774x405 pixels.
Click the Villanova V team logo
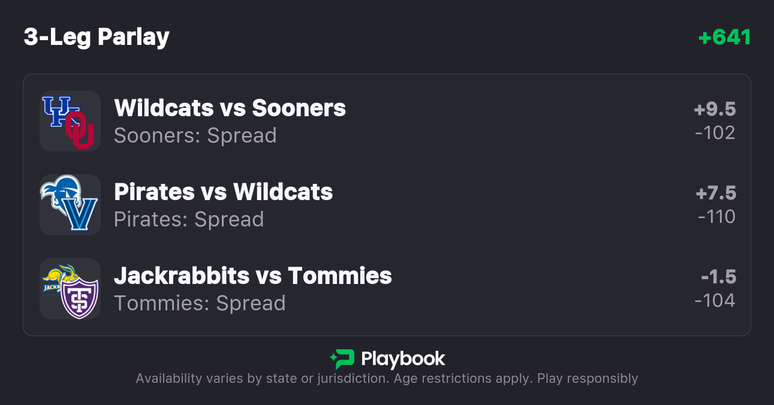(x=81, y=214)
